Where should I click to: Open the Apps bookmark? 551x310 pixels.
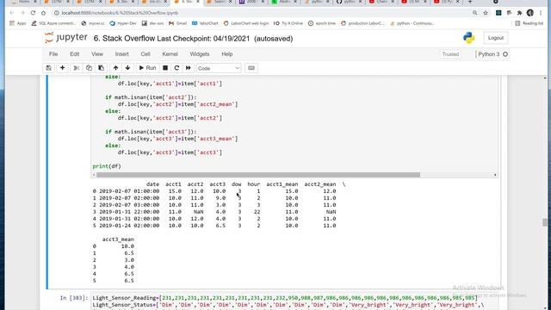[18, 23]
